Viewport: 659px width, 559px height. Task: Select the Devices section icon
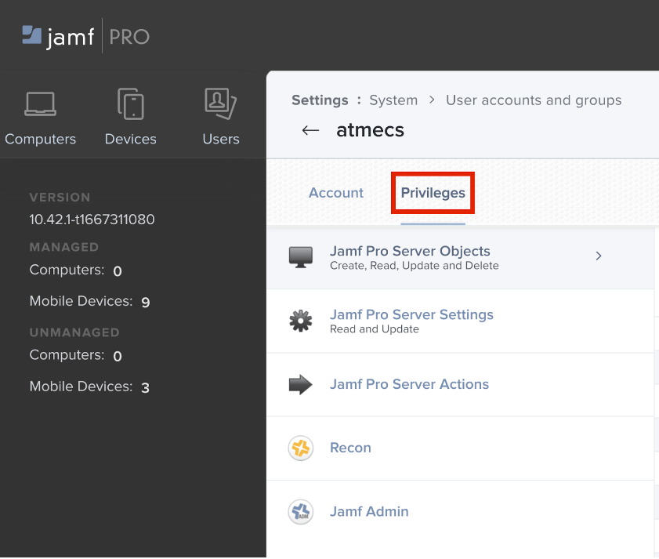[130, 103]
